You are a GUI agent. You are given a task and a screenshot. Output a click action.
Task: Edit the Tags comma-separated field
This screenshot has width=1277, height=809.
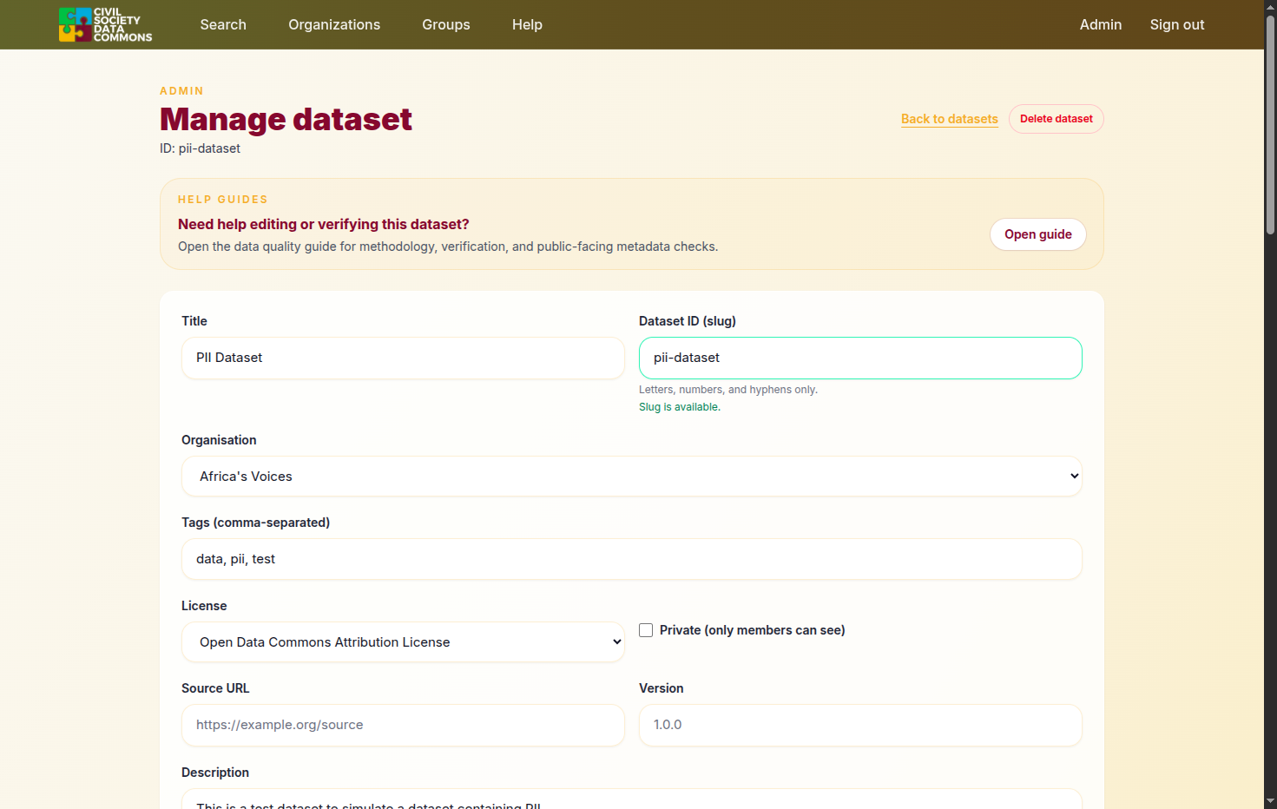[x=632, y=559]
